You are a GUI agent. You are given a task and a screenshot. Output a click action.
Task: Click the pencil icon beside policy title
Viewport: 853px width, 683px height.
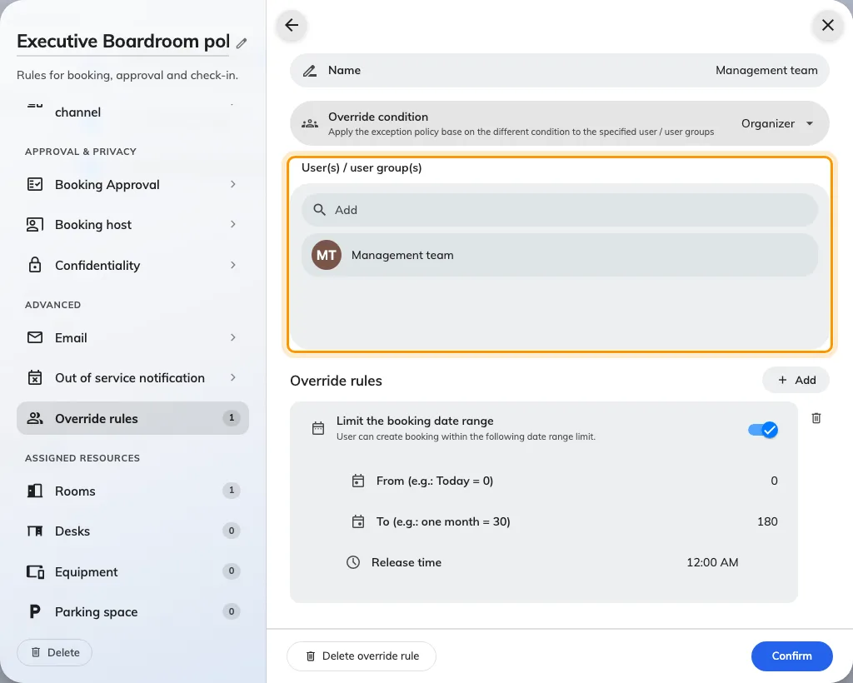pyautogui.click(x=242, y=43)
